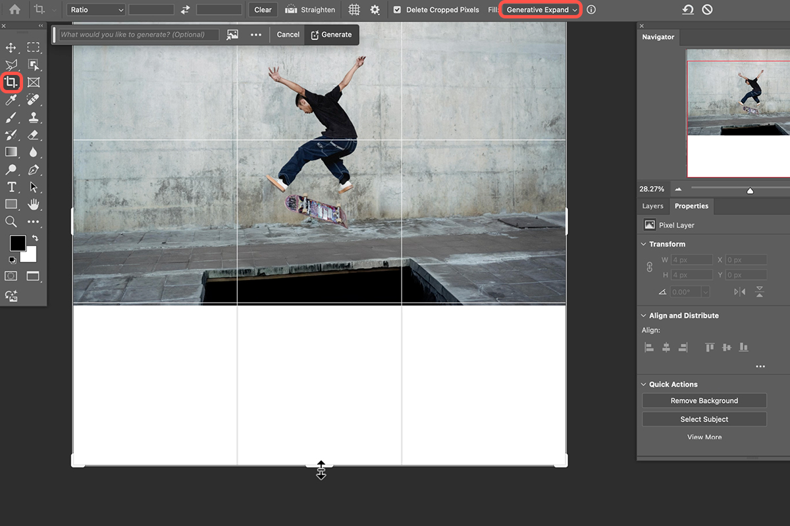Image resolution: width=790 pixels, height=526 pixels.
Task: Select the Eyedropper tool
Action: coord(13,99)
